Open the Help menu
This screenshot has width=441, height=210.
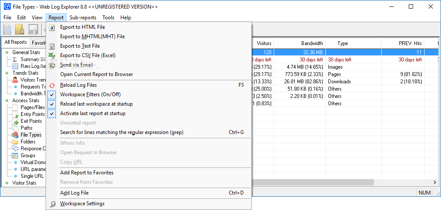[126, 18]
